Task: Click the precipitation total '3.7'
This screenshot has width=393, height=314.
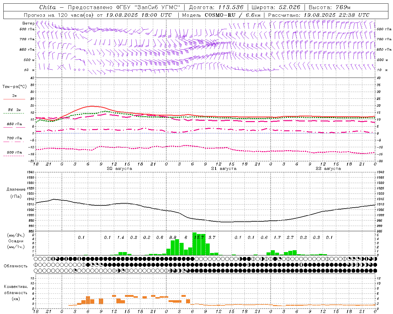Action: click(212, 237)
